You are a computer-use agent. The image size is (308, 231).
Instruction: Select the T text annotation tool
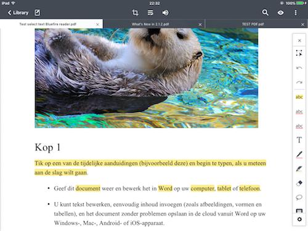299,140
